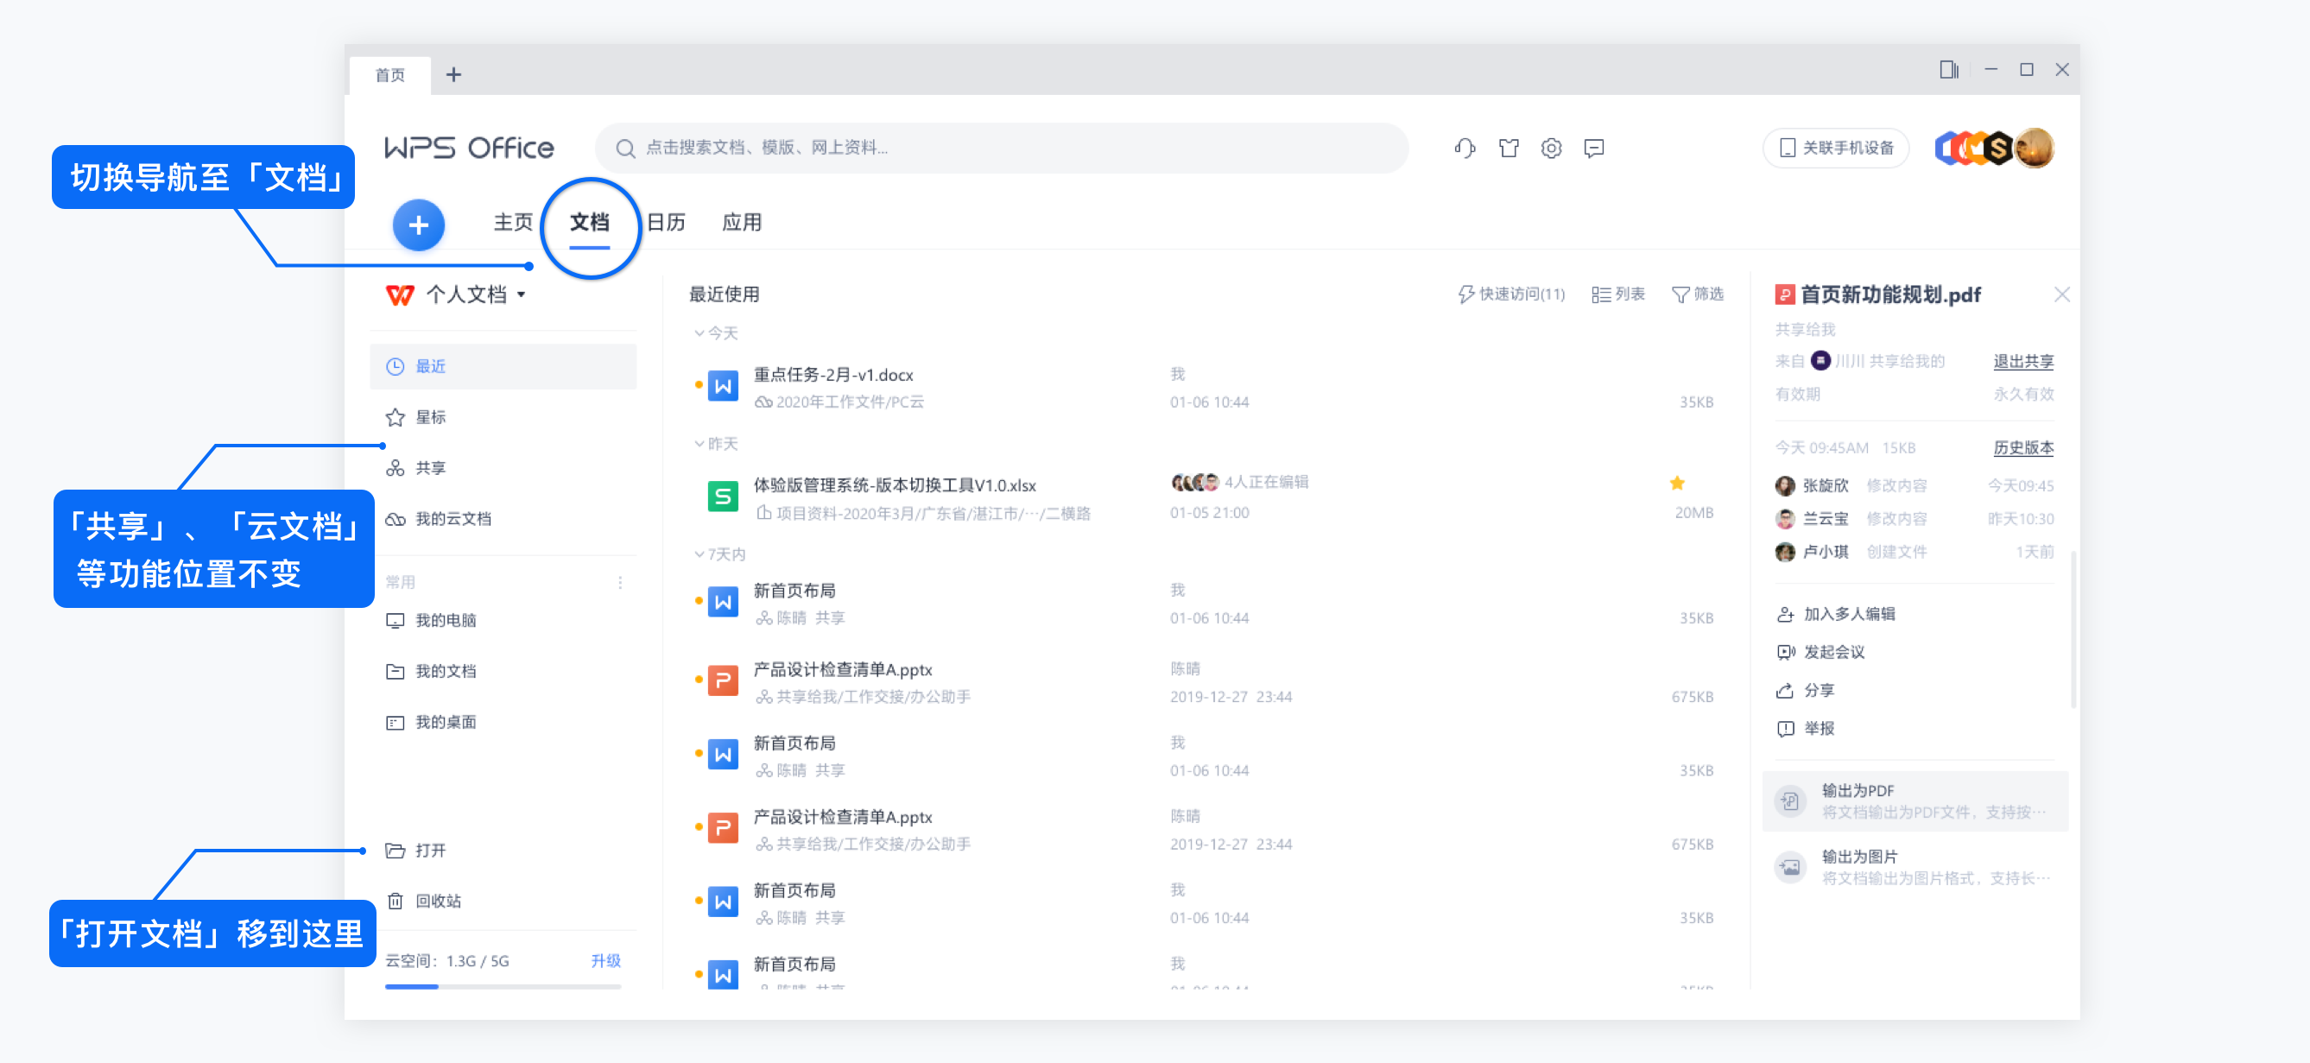Click the 升级 upgrade link
This screenshot has width=2310, height=1063.
[x=605, y=961]
